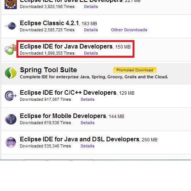
Task: Click the Spring Tool Suite description text
Action: [x=94, y=77]
